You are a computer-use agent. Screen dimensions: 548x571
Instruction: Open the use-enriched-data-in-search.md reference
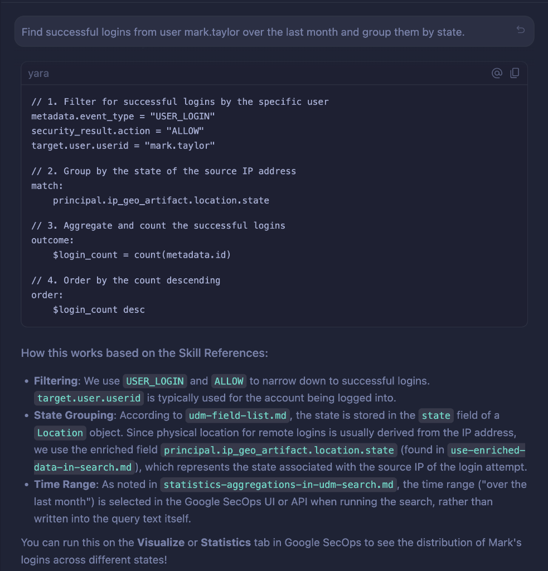coord(486,450)
